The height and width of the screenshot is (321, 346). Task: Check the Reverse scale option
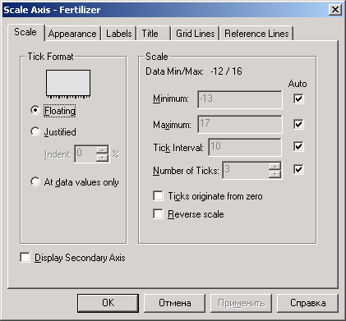(158, 213)
